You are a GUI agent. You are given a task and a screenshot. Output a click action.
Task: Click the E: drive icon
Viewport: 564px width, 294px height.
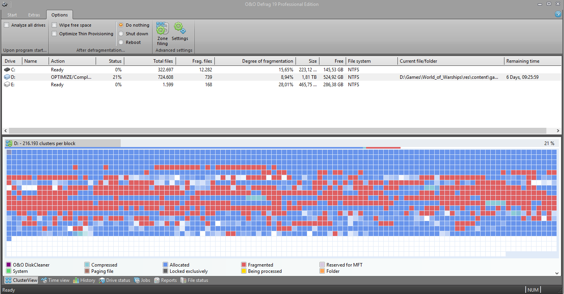(7, 85)
